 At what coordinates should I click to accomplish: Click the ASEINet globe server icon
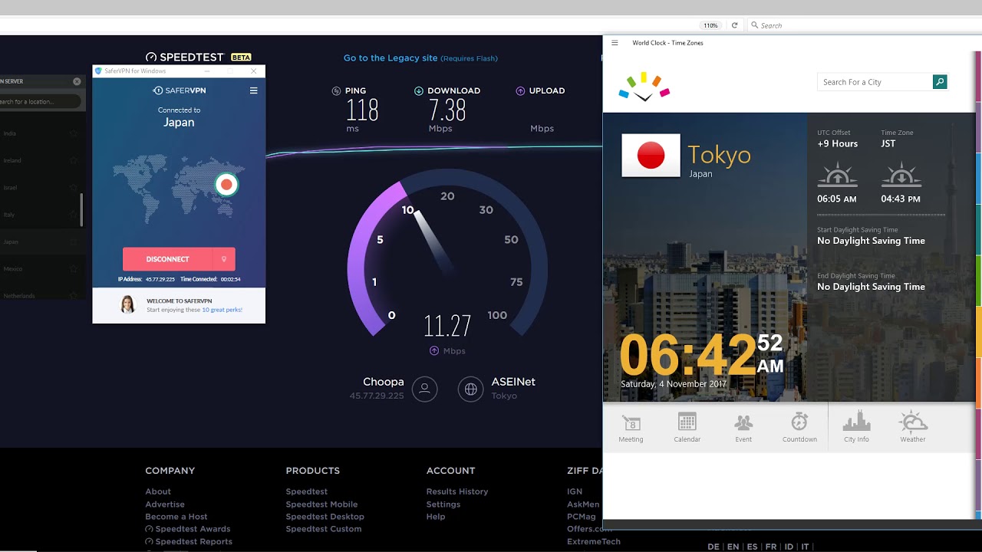pos(470,389)
